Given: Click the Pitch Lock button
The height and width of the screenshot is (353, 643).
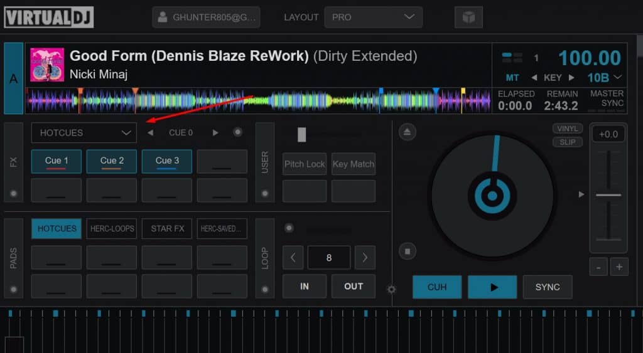Looking at the screenshot, I should pyautogui.click(x=305, y=164).
